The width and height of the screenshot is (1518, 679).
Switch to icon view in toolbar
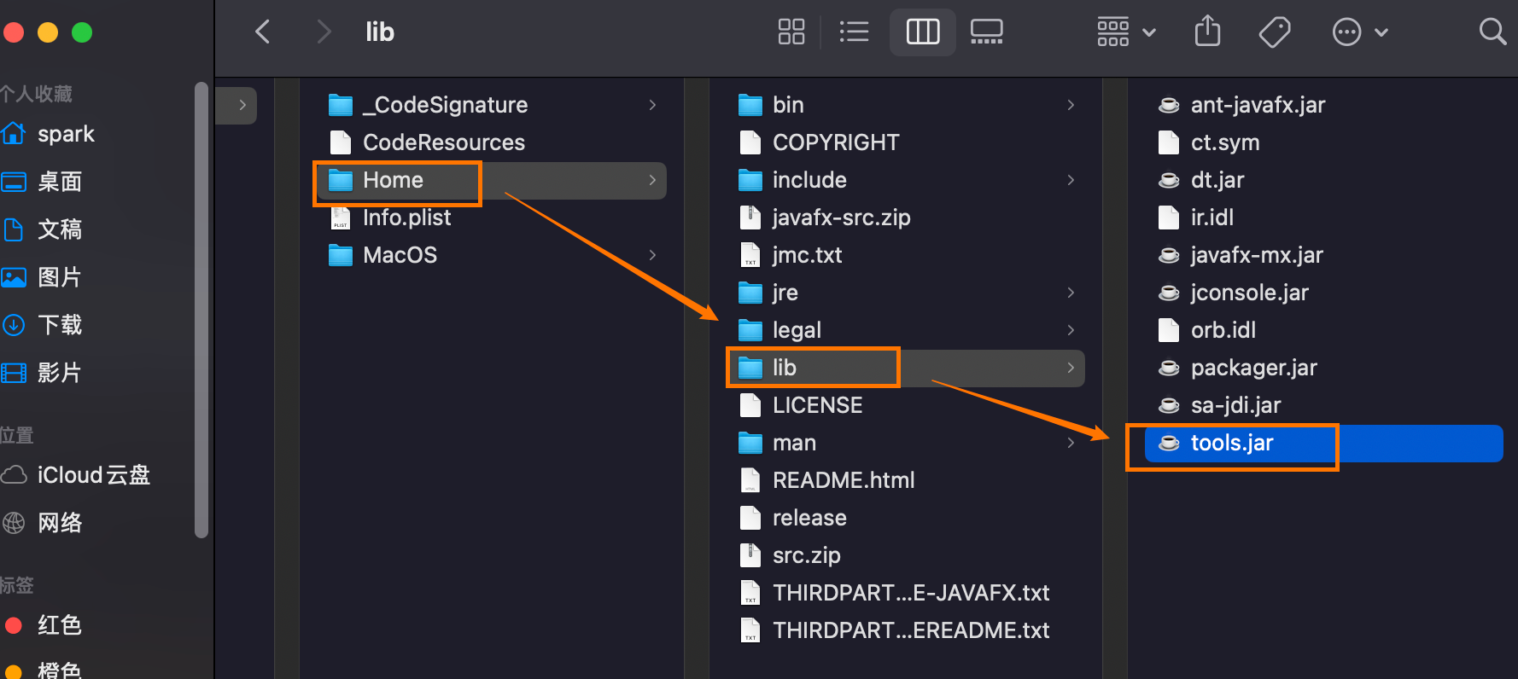pyautogui.click(x=791, y=32)
